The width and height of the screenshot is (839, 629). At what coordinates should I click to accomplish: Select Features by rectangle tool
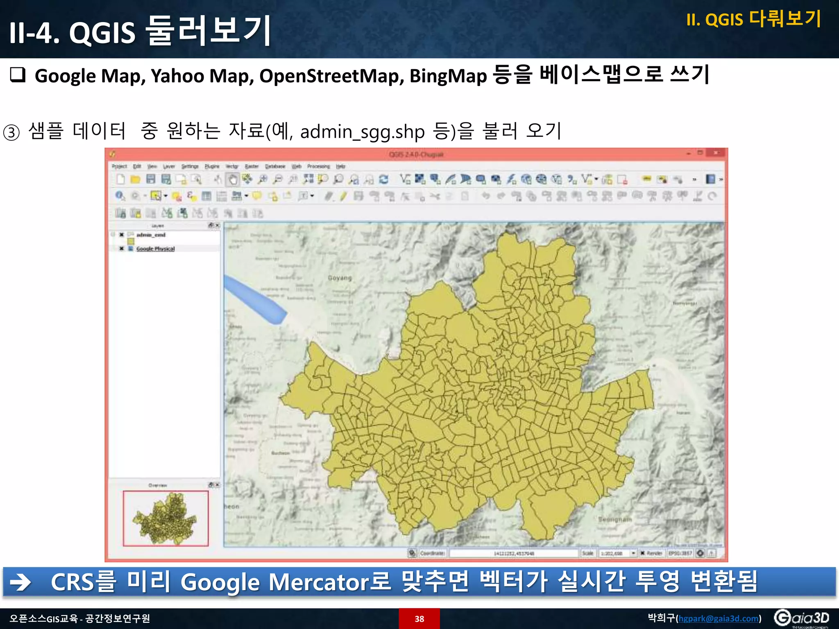click(x=156, y=196)
